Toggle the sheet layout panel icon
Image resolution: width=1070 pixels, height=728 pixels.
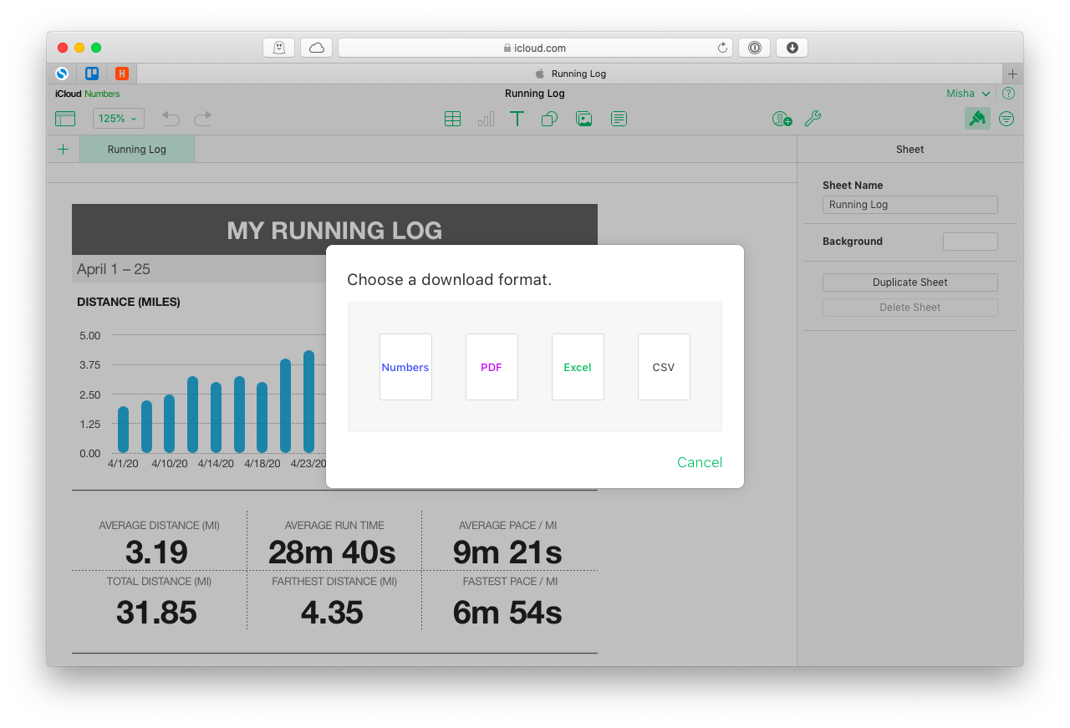coord(64,119)
